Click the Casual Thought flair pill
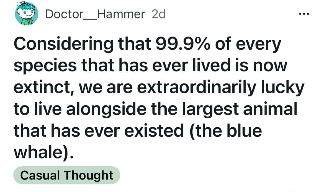Screen dimensions: 324x192 [66, 175]
